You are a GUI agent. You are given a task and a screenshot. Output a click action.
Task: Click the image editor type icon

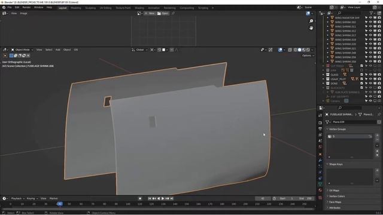pos(5,13)
